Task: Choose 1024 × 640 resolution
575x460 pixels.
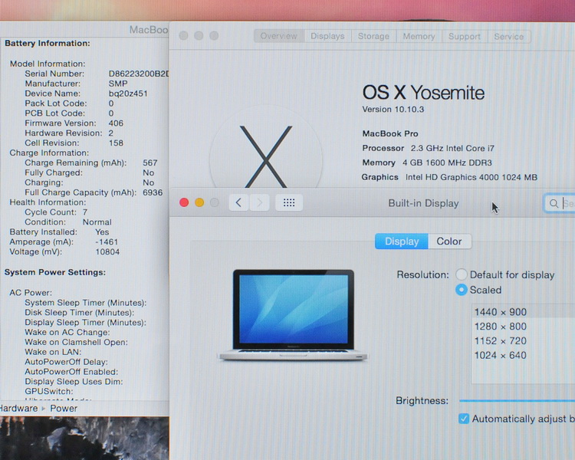Action: click(524, 355)
